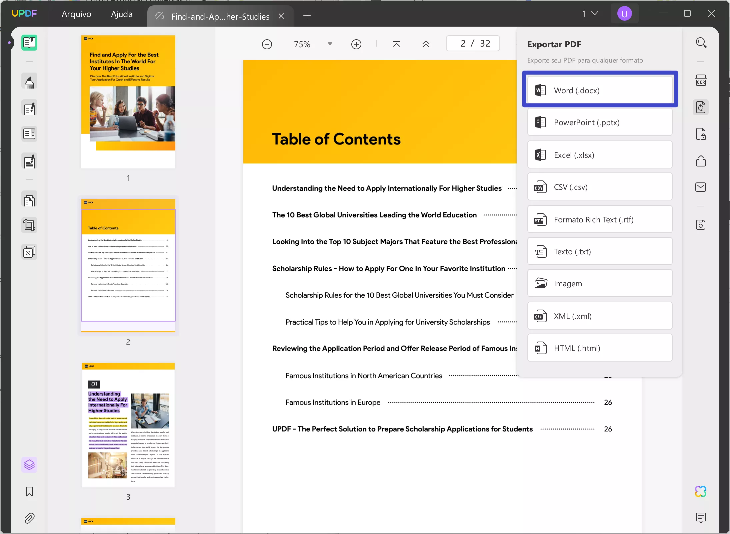The height and width of the screenshot is (534, 730).
Task: Open zoom level percentage dropdown
Action: (330, 44)
